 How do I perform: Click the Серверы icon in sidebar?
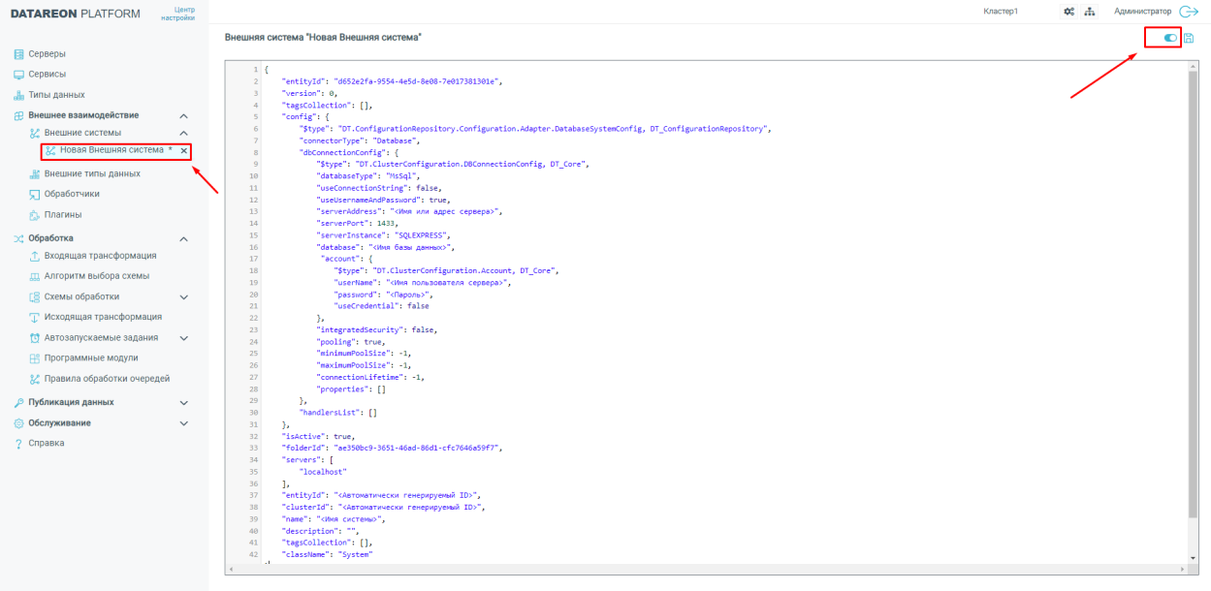[x=18, y=54]
